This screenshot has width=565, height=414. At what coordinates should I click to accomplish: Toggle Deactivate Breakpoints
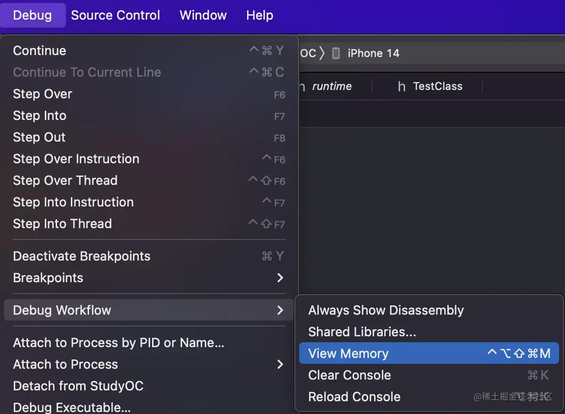click(x=82, y=256)
